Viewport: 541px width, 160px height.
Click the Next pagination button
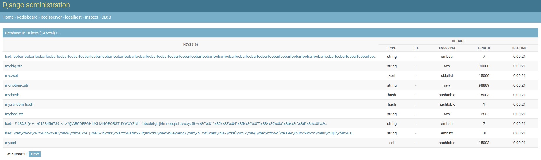35,154
